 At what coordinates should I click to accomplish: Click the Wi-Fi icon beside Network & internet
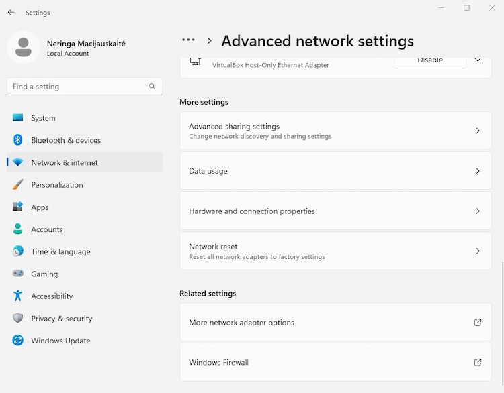pyautogui.click(x=17, y=162)
